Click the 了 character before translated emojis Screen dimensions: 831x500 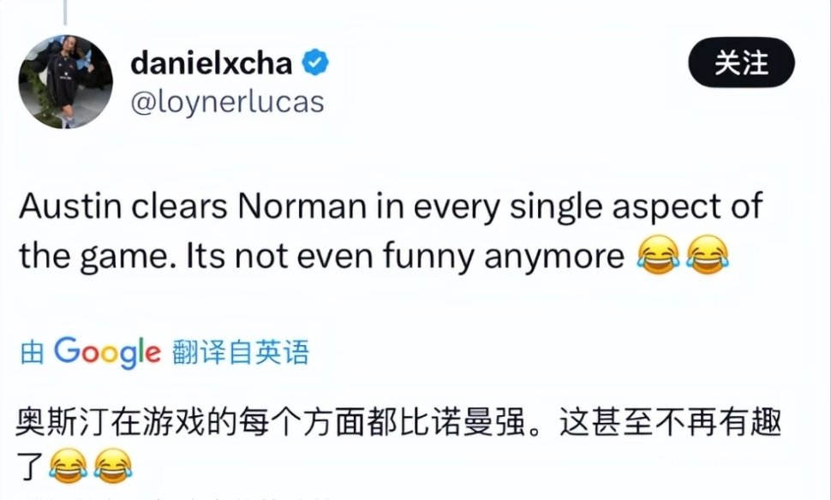coord(32,467)
